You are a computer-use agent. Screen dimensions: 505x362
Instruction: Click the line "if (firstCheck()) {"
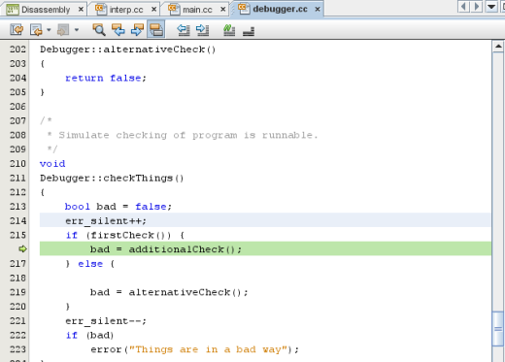coord(125,235)
